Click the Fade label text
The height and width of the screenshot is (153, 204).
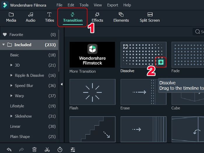pos(175,71)
